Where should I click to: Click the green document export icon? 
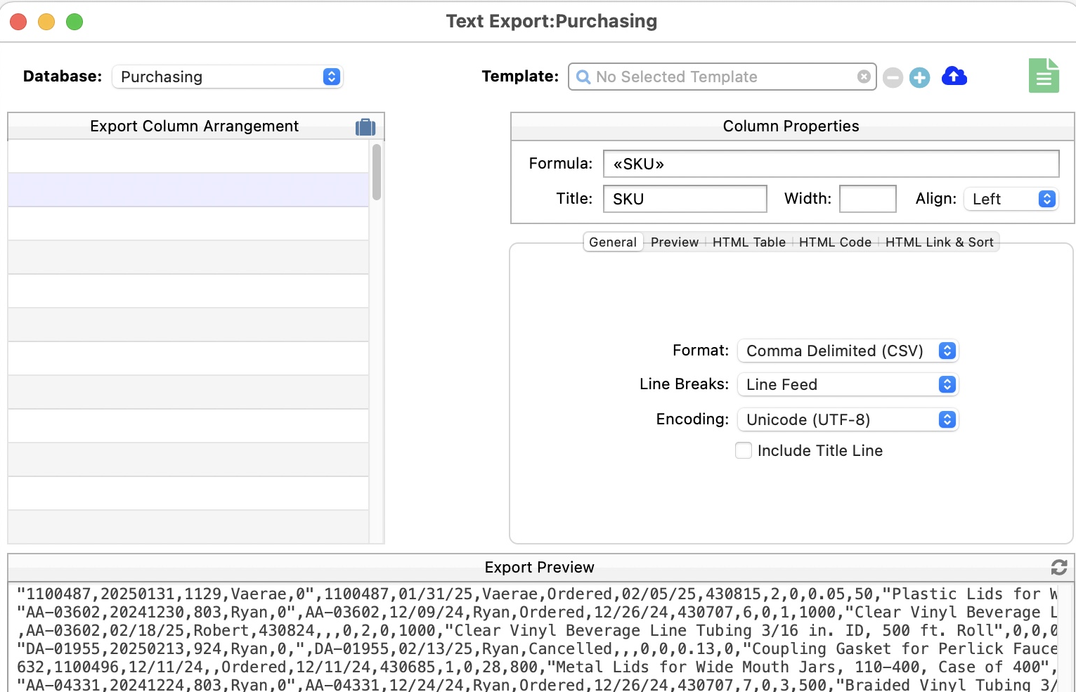[x=1044, y=75]
